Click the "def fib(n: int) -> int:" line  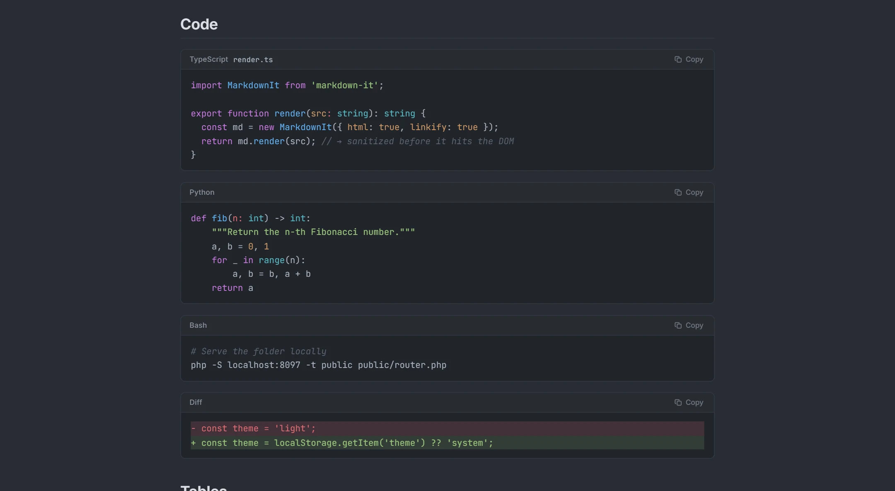click(251, 218)
